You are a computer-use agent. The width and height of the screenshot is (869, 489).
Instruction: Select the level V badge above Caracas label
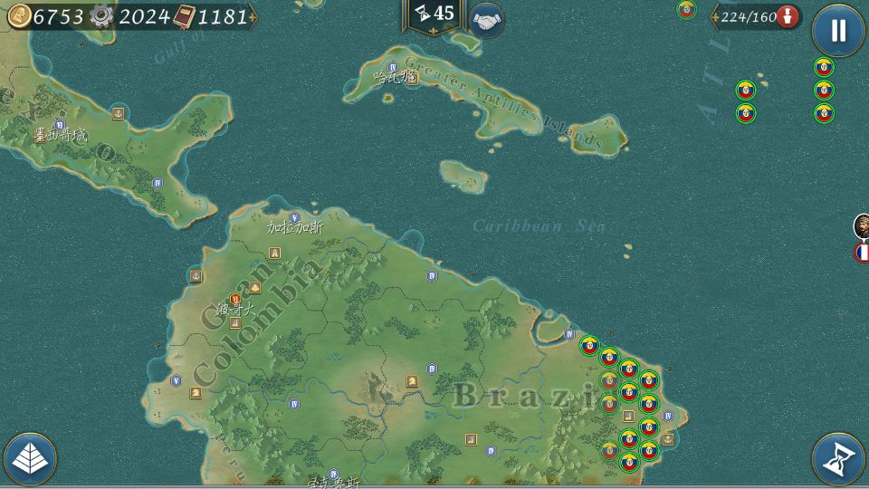[x=295, y=218]
